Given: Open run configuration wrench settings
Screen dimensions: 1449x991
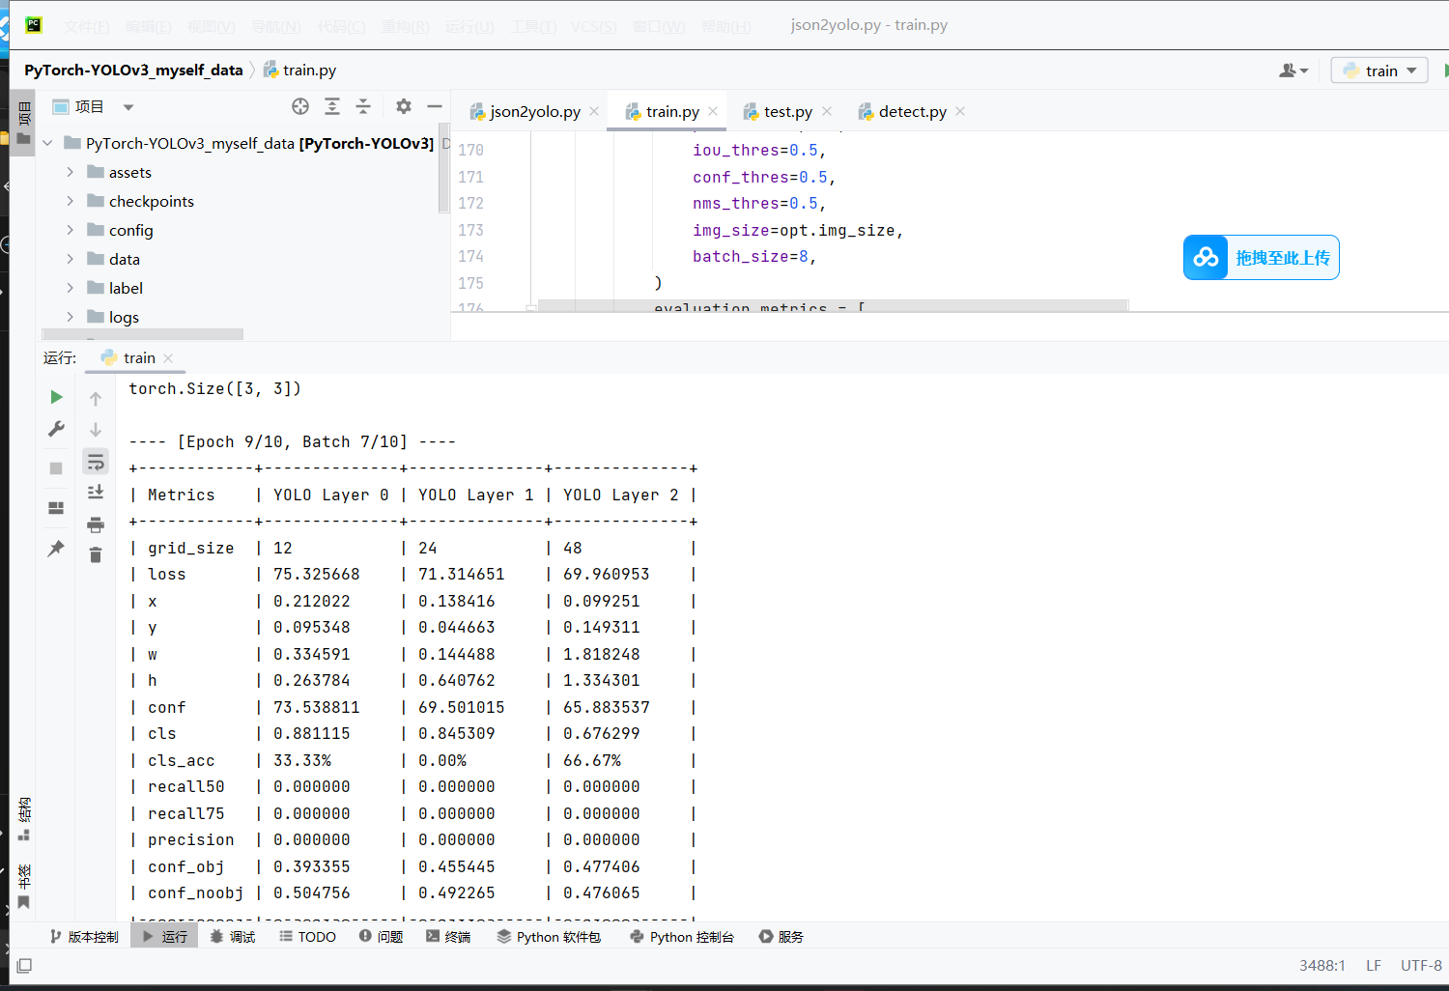Looking at the screenshot, I should (56, 429).
